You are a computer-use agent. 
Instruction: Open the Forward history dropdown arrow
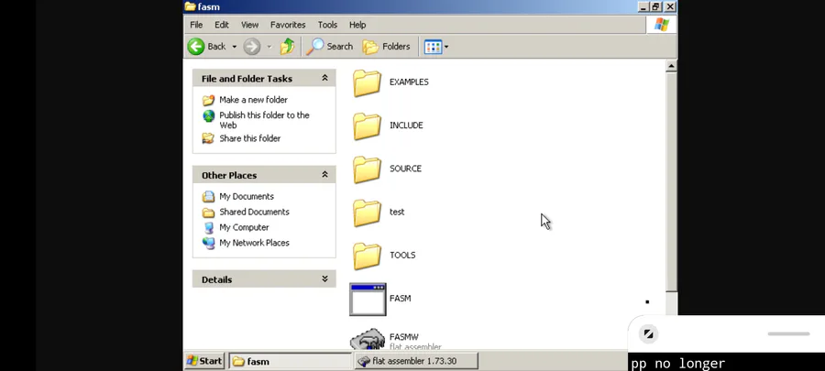pyautogui.click(x=269, y=46)
